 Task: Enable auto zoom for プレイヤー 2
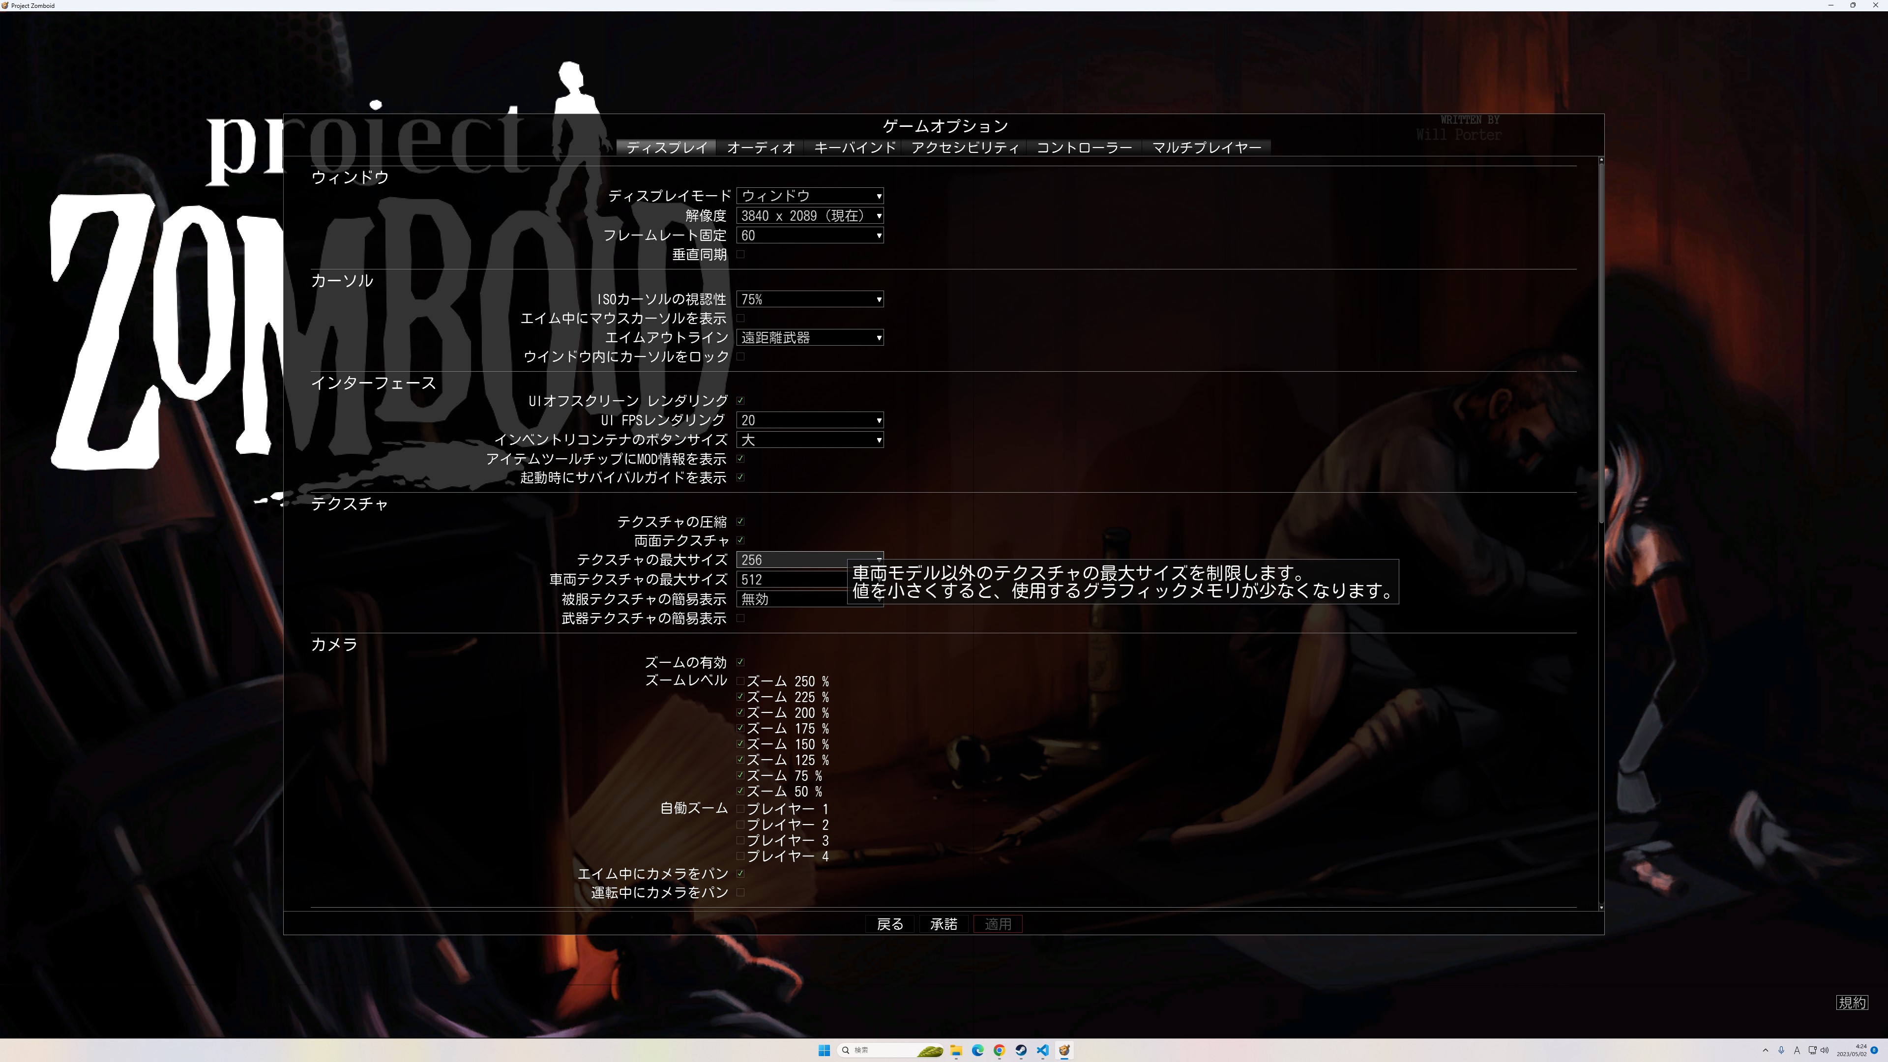pyautogui.click(x=740, y=825)
